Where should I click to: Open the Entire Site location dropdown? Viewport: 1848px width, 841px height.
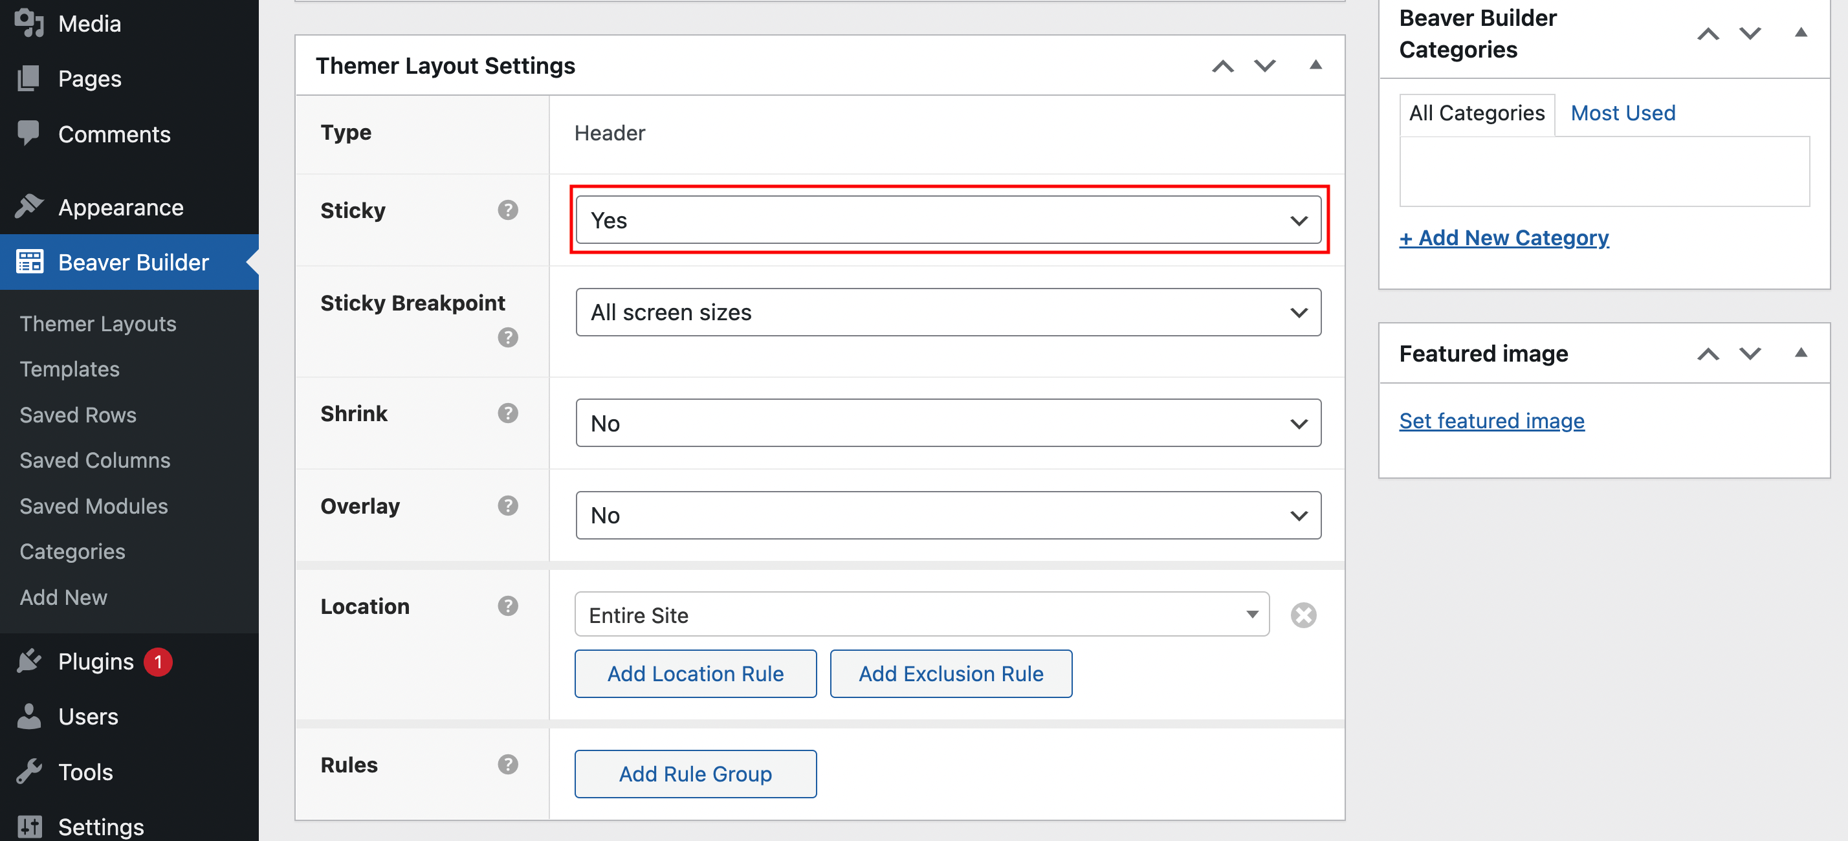[921, 615]
